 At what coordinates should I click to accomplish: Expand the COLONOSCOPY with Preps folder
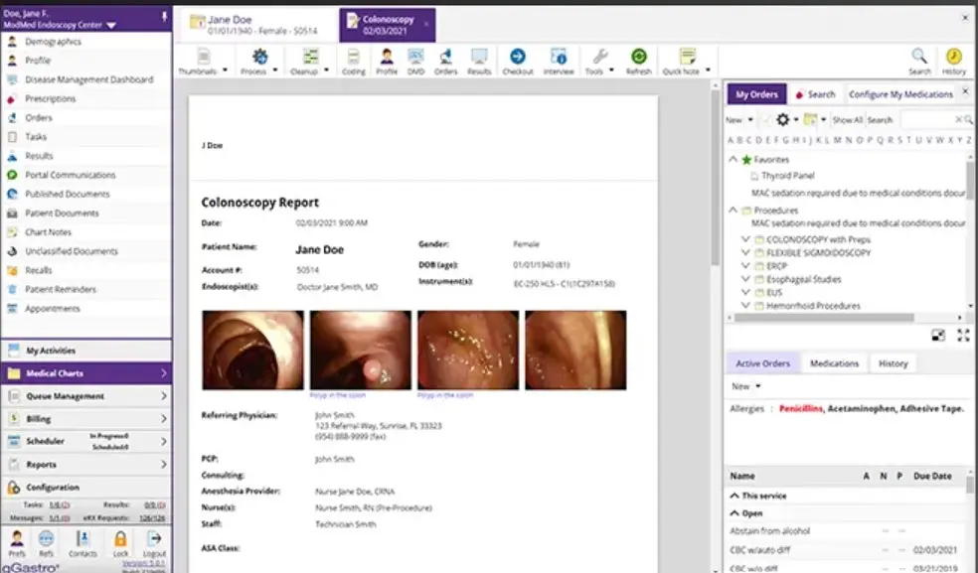point(746,239)
